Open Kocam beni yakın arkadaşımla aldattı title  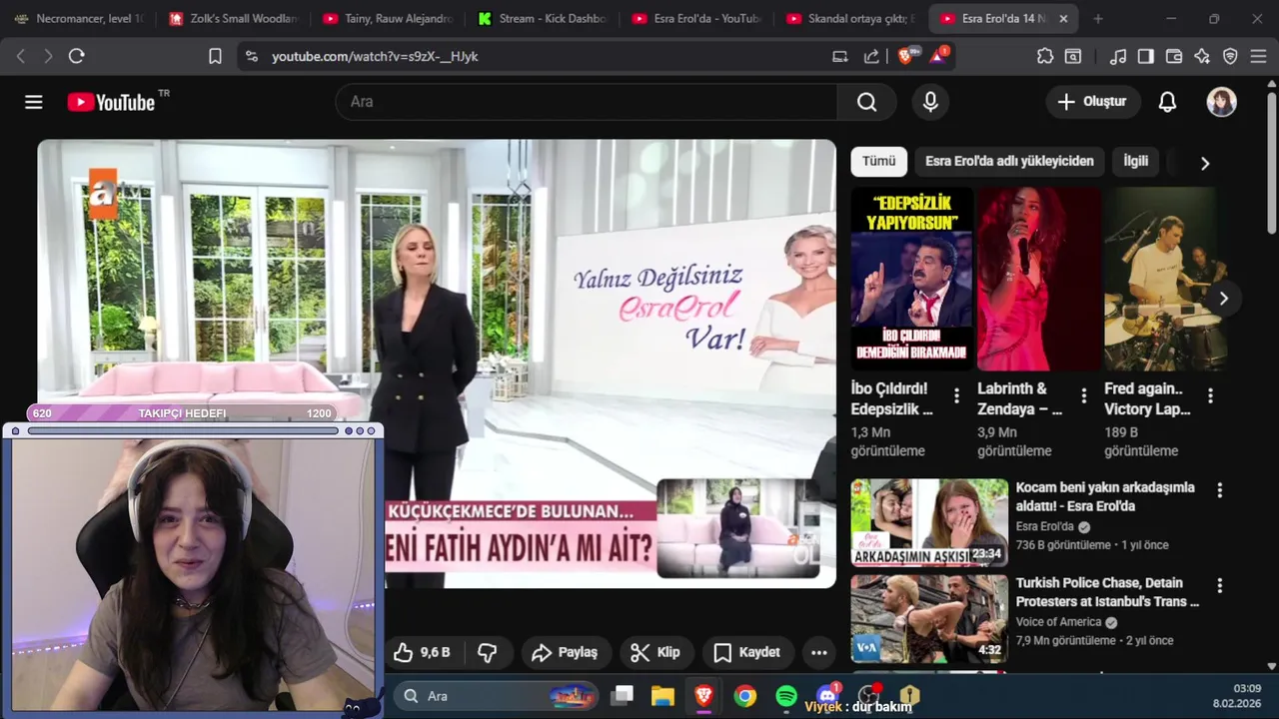pyautogui.click(x=1105, y=496)
